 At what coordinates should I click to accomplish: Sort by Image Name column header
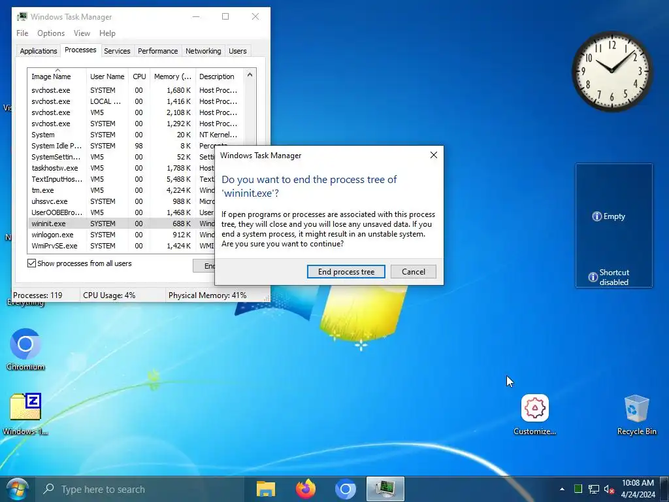click(x=57, y=76)
